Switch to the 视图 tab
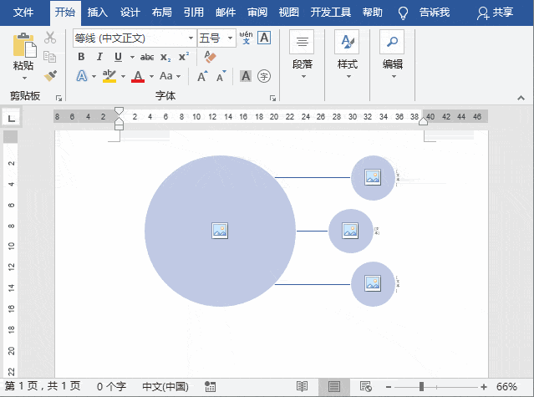This screenshot has width=534, height=397. 288,13
